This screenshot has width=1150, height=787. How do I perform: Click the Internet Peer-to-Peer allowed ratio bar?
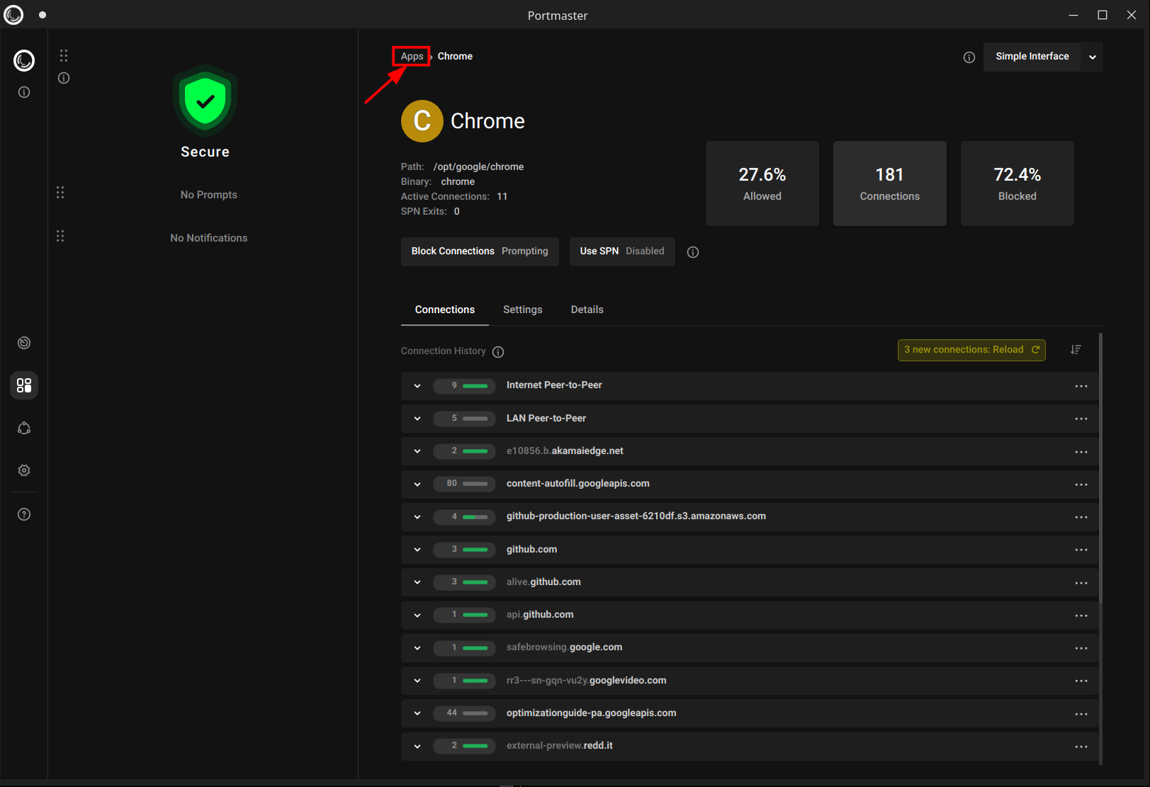click(x=475, y=386)
